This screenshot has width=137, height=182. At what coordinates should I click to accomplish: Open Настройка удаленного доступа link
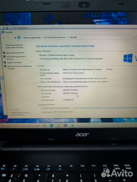(16, 58)
